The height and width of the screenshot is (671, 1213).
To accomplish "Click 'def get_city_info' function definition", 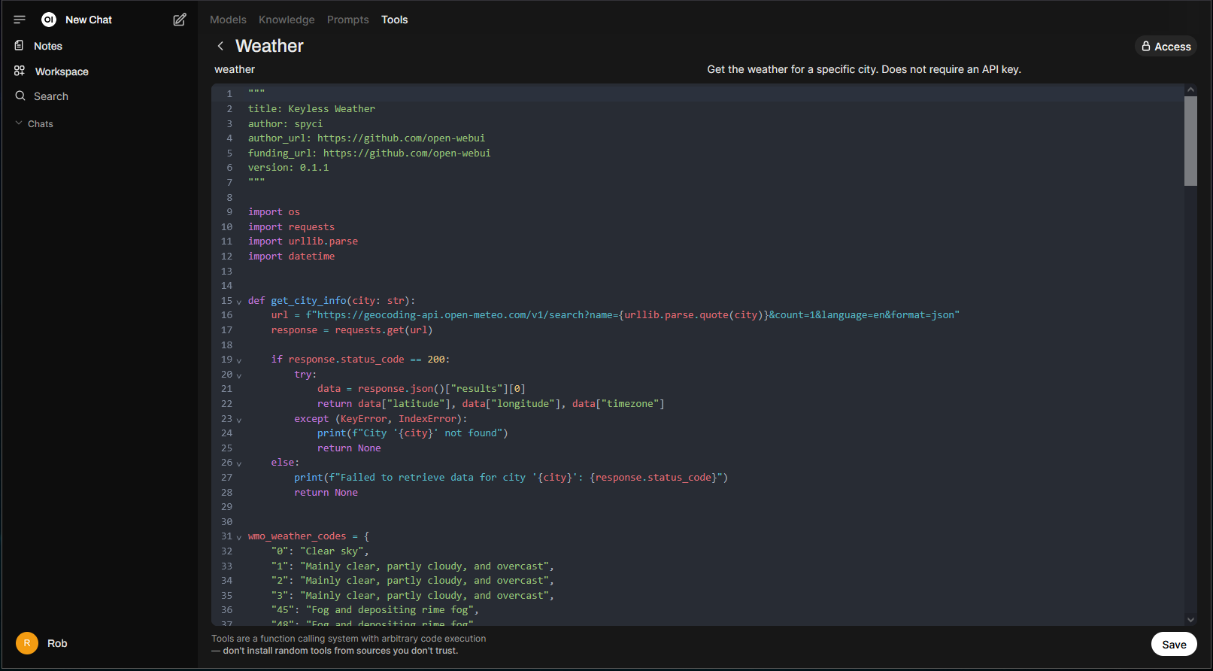I will (x=332, y=300).
